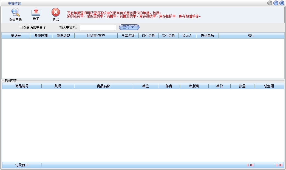Minimize the 单据查询 window
This screenshot has width=286, height=170.
click(270, 3)
